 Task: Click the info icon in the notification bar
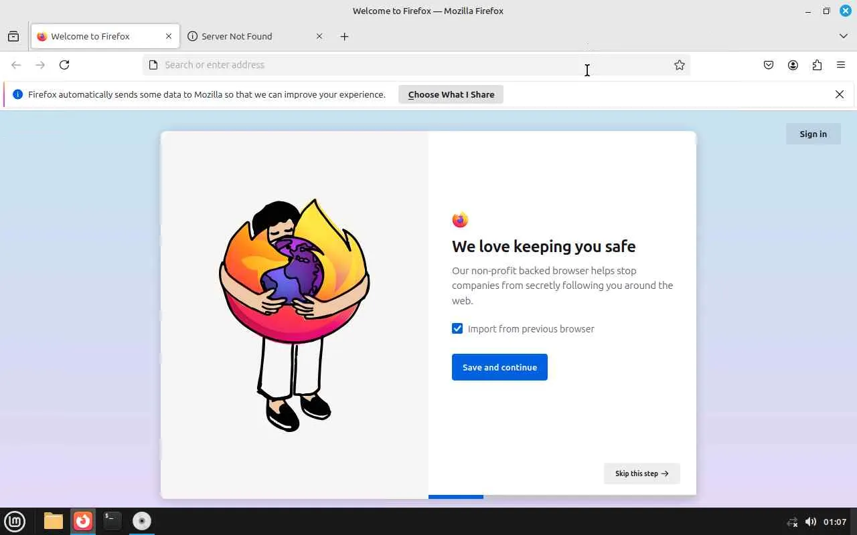18,94
